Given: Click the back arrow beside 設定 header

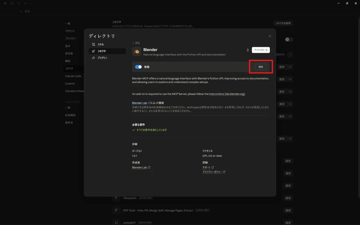Looking at the screenshot, I should (21, 11).
